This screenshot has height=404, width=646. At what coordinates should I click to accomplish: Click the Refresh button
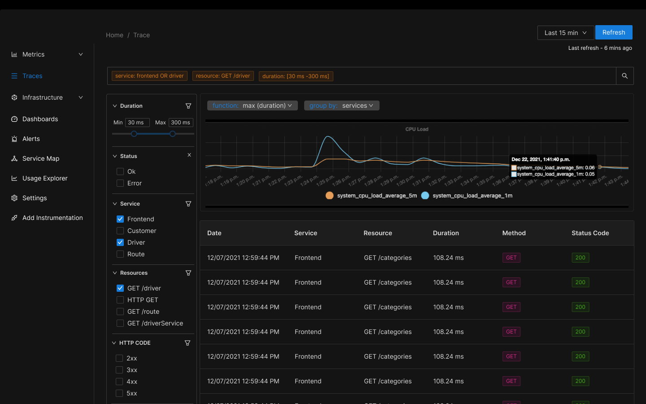tap(613, 32)
